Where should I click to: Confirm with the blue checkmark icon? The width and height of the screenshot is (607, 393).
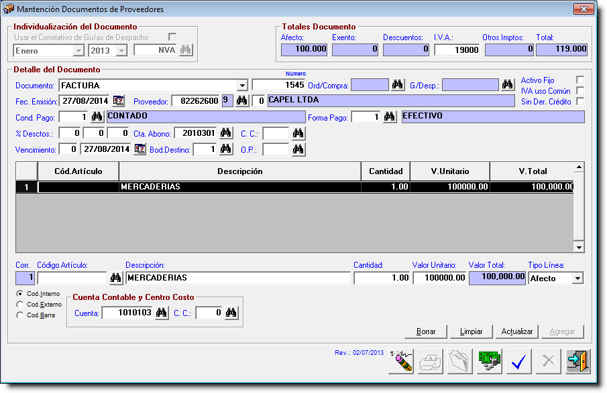518,362
